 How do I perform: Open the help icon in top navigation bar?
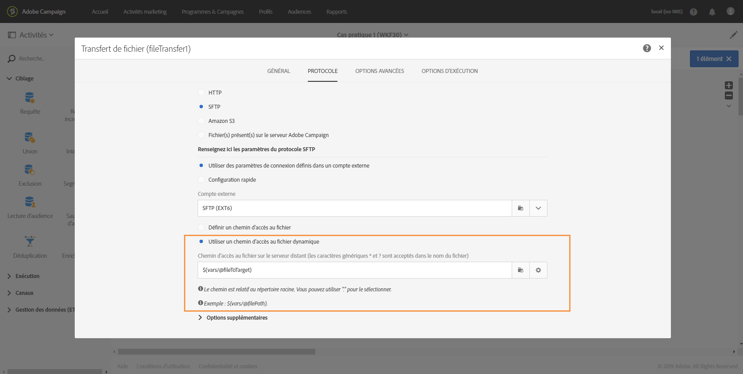coord(693,12)
